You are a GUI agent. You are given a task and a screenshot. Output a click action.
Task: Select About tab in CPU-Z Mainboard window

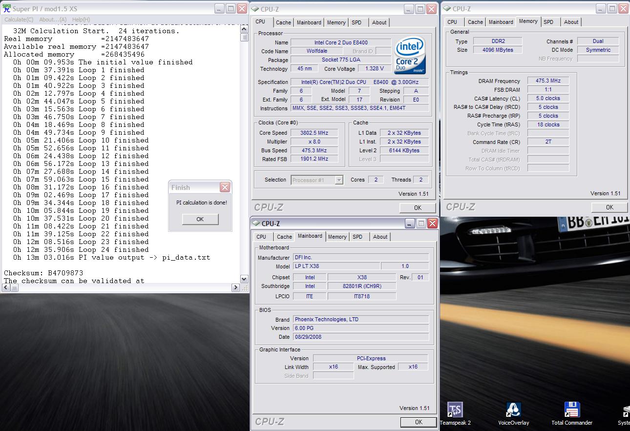coord(380,237)
